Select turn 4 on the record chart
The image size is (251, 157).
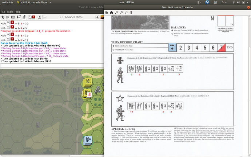(197, 48)
